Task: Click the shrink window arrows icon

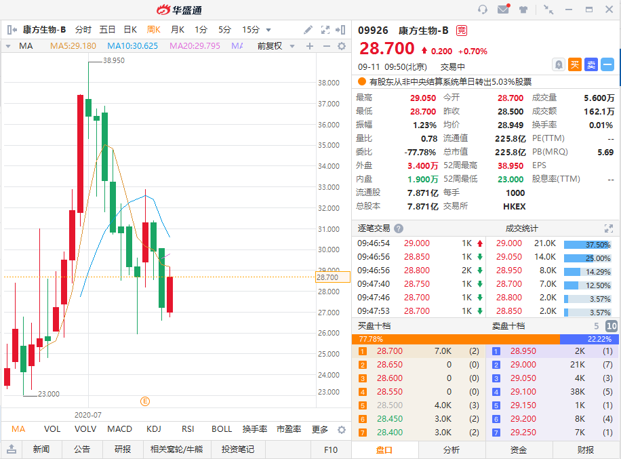Action: (548, 9)
